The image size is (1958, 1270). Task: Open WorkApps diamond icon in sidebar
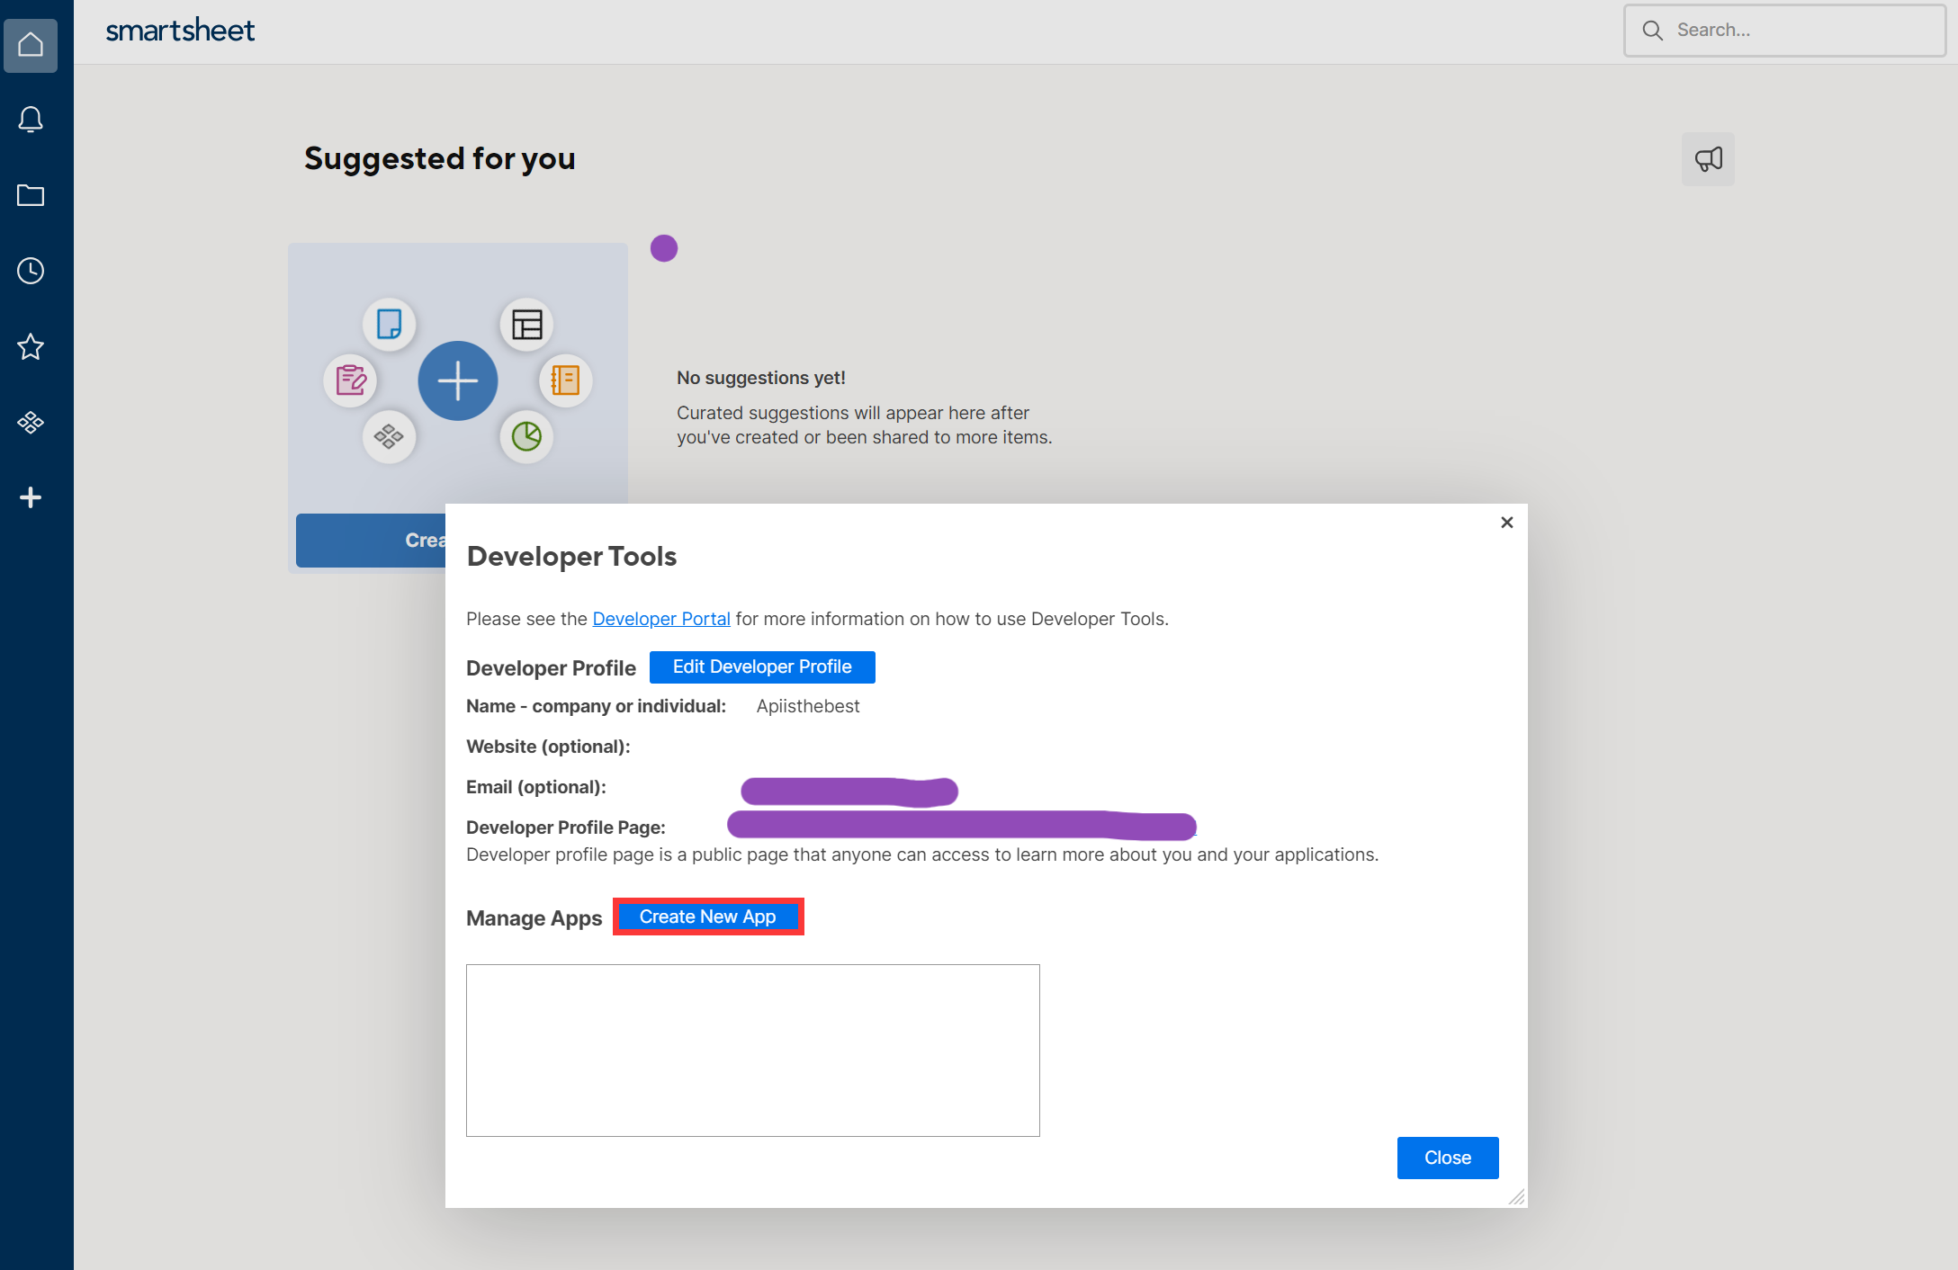[x=31, y=422]
